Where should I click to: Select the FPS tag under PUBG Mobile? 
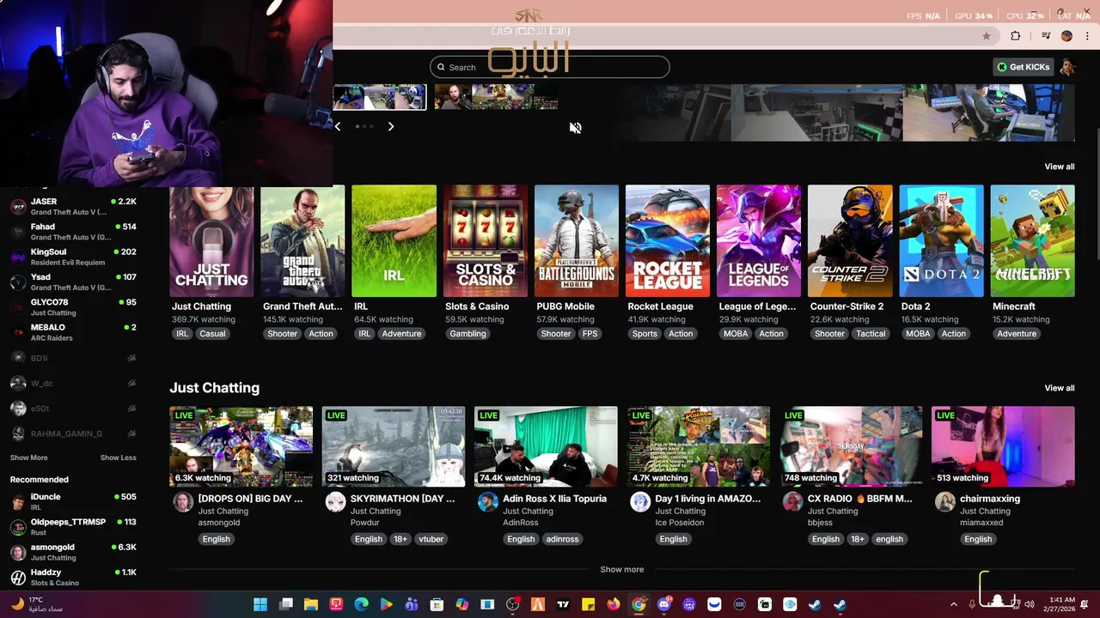pyautogui.click(x=590, y=334)
